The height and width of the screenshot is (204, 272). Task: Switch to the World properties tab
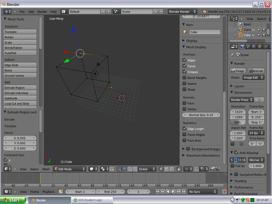(254, 46)
